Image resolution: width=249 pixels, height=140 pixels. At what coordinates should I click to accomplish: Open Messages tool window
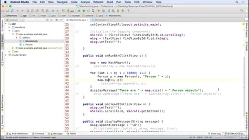pos(55,134)
